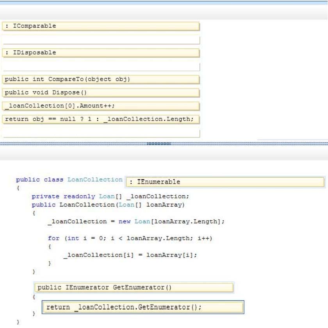Image resolution: width=328 pixels, height=328 pixels.
Task: Click the placed 'public IEnumerator GetEnumerator()' box
Action: (x=134, y=287)
